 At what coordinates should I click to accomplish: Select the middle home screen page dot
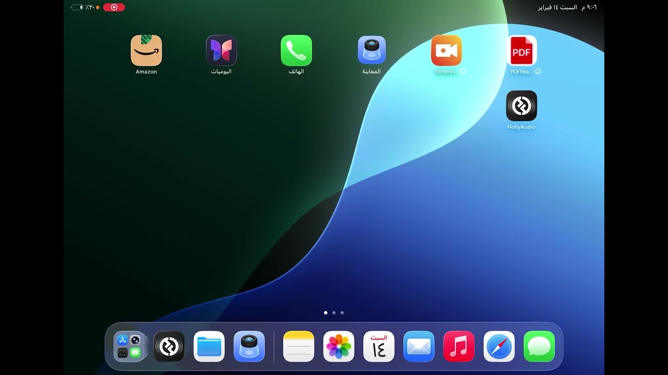pos(334,313)
